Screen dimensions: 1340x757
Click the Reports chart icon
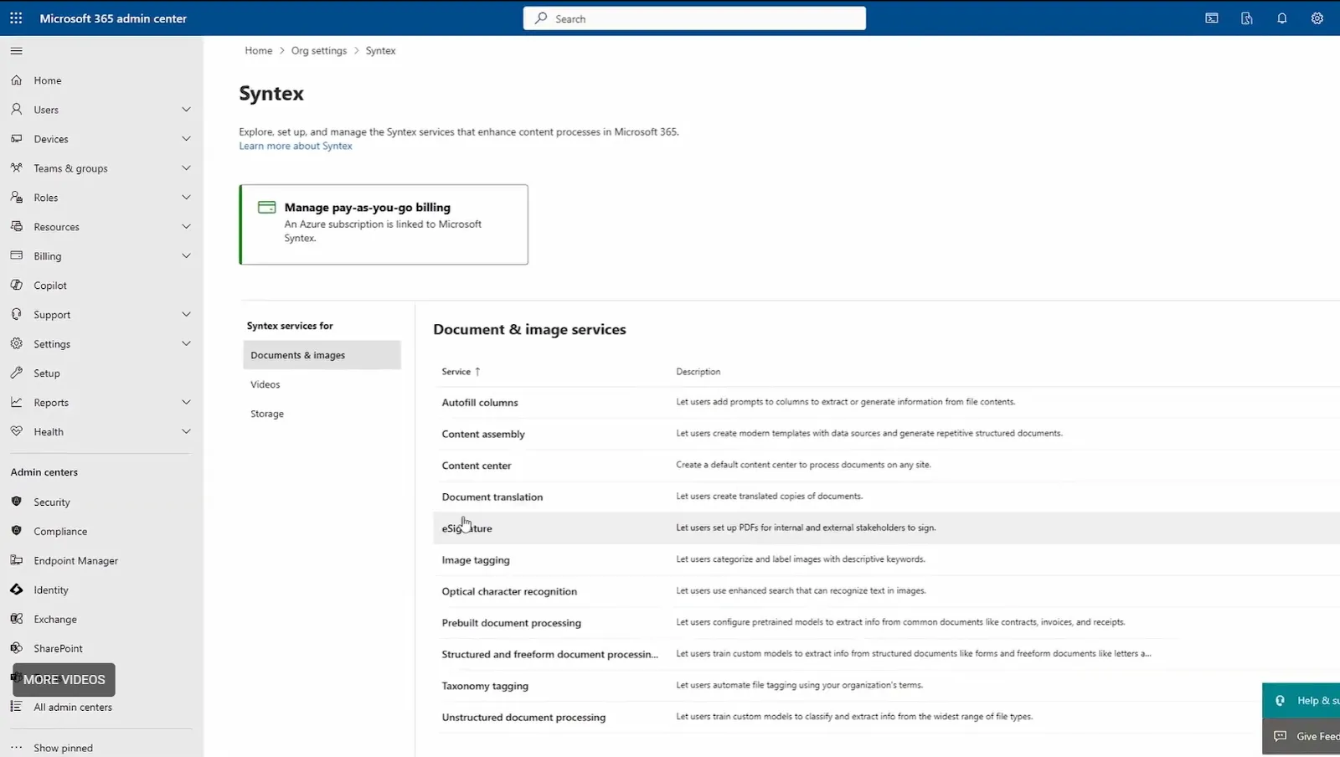pos(16,403)
